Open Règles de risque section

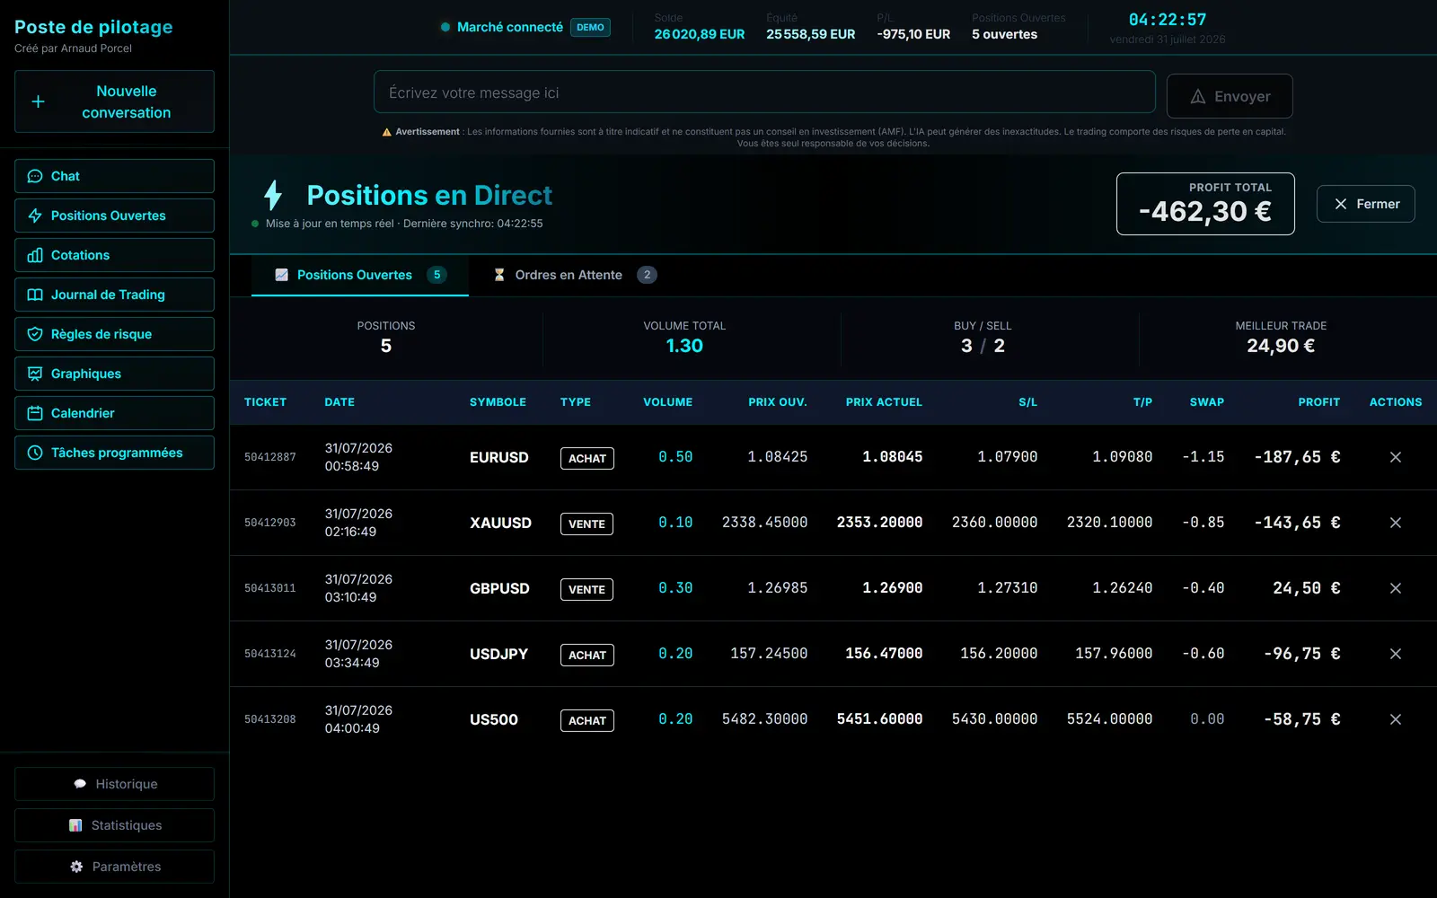coord(114,334)
